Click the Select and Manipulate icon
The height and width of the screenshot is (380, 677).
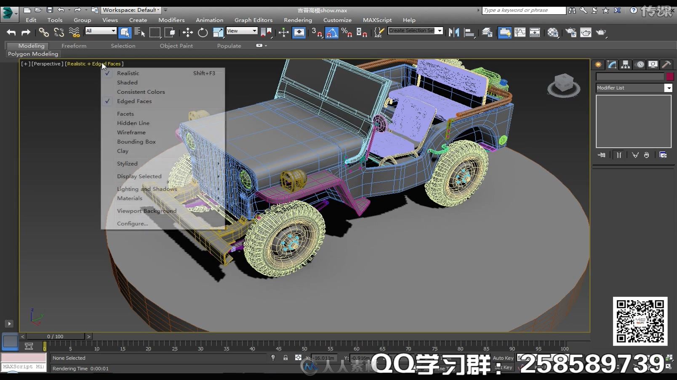pyautogui.click(x=284, y=32)
